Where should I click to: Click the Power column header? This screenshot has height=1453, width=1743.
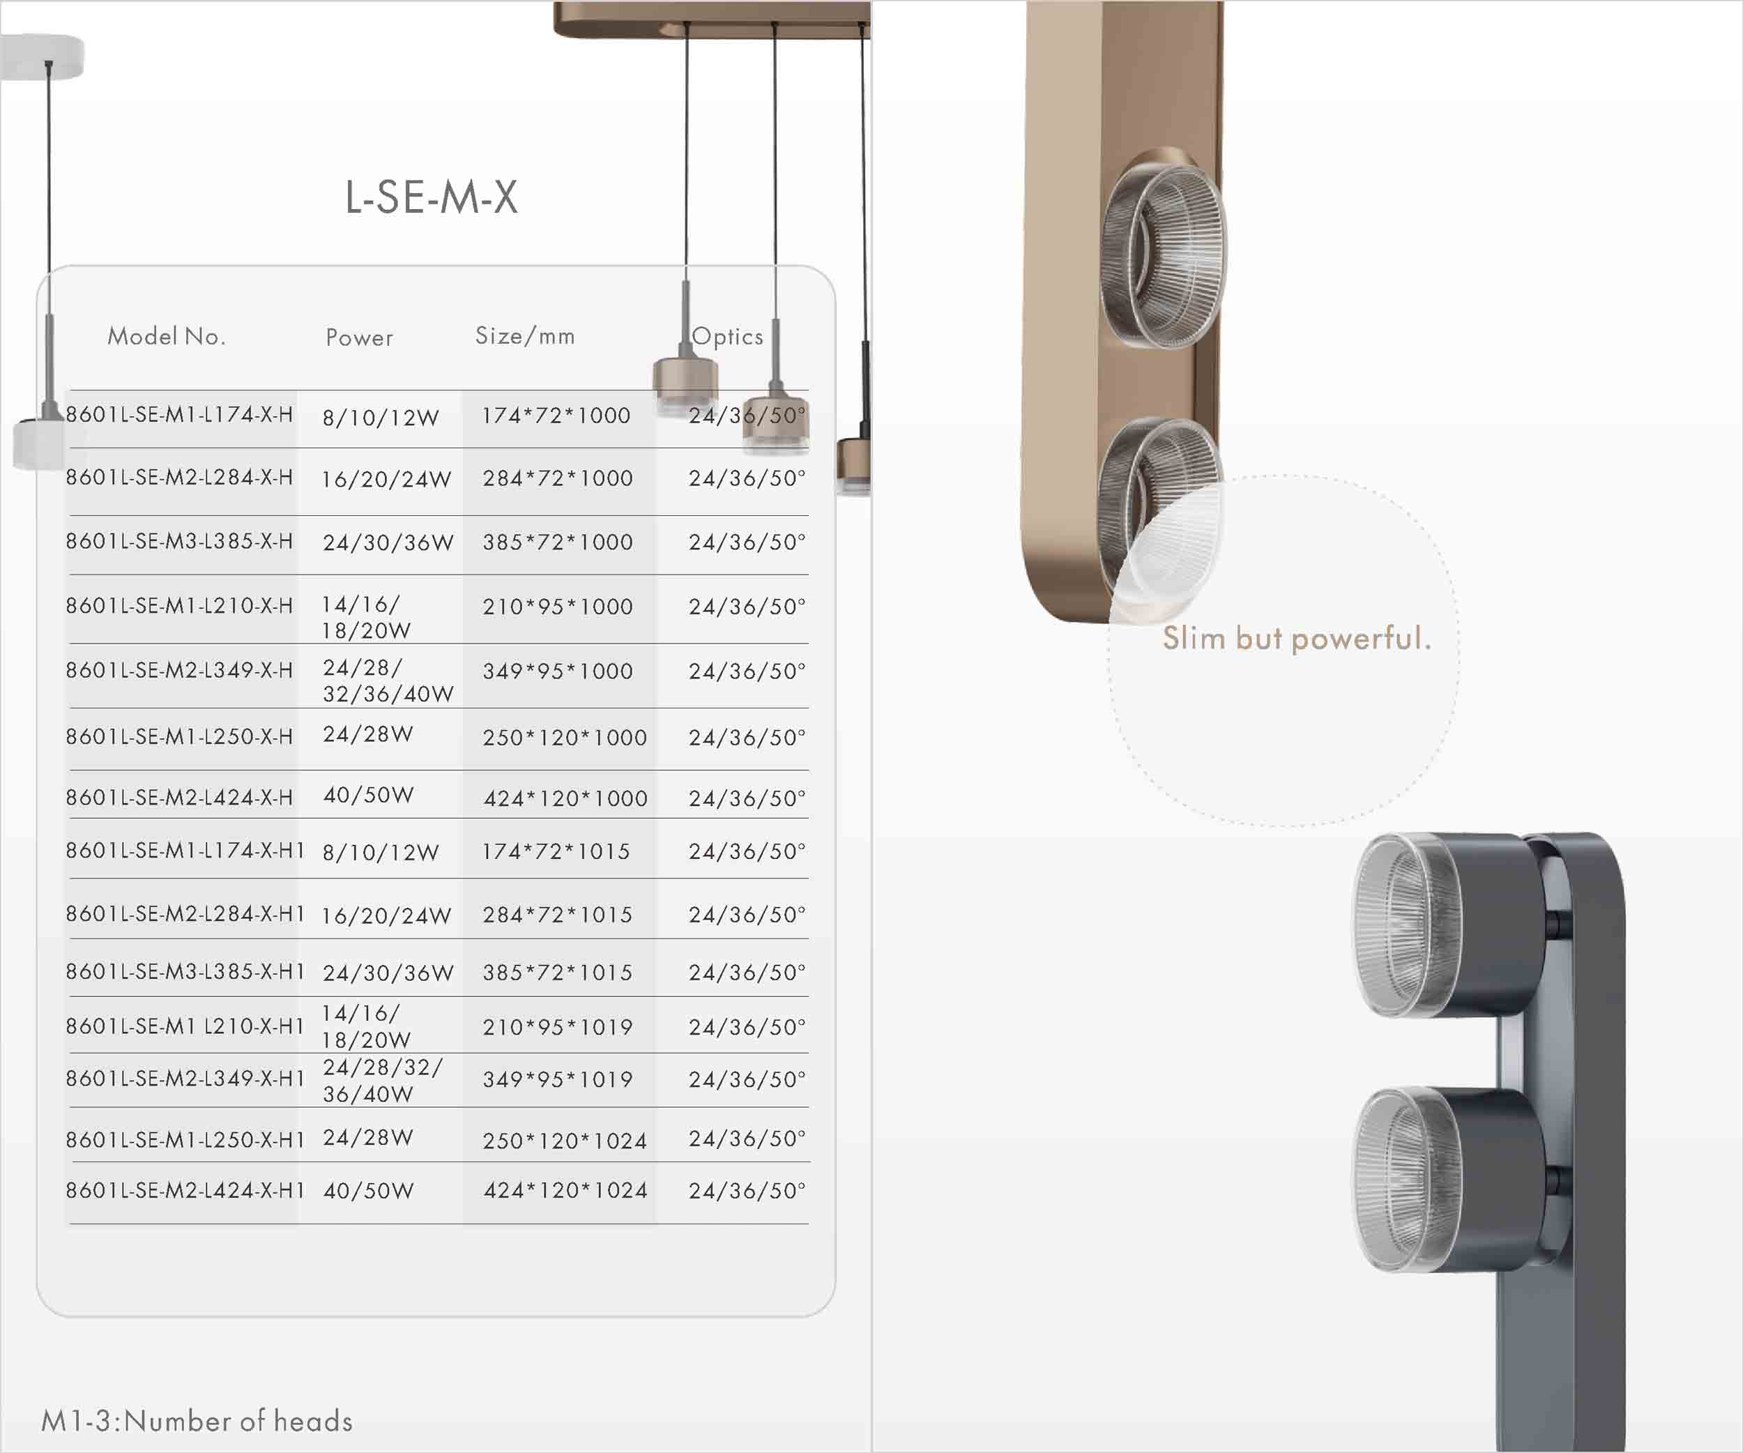[358, 337]
